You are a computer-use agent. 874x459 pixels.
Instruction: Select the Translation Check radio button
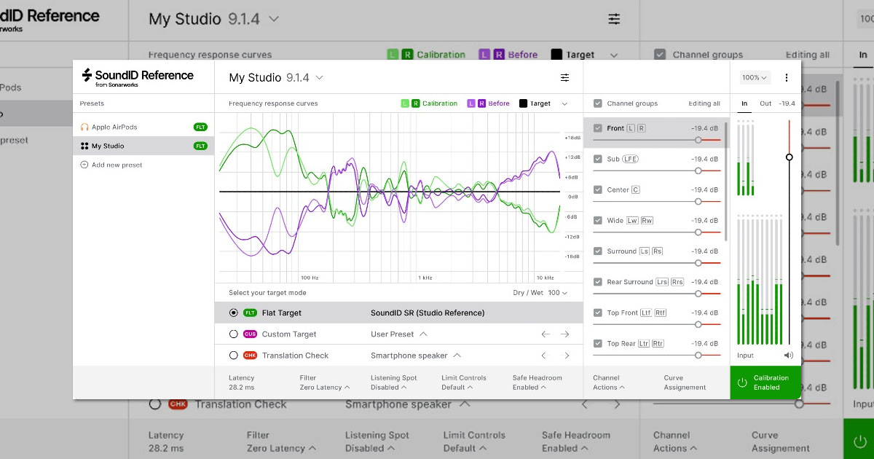coord(234,356)
